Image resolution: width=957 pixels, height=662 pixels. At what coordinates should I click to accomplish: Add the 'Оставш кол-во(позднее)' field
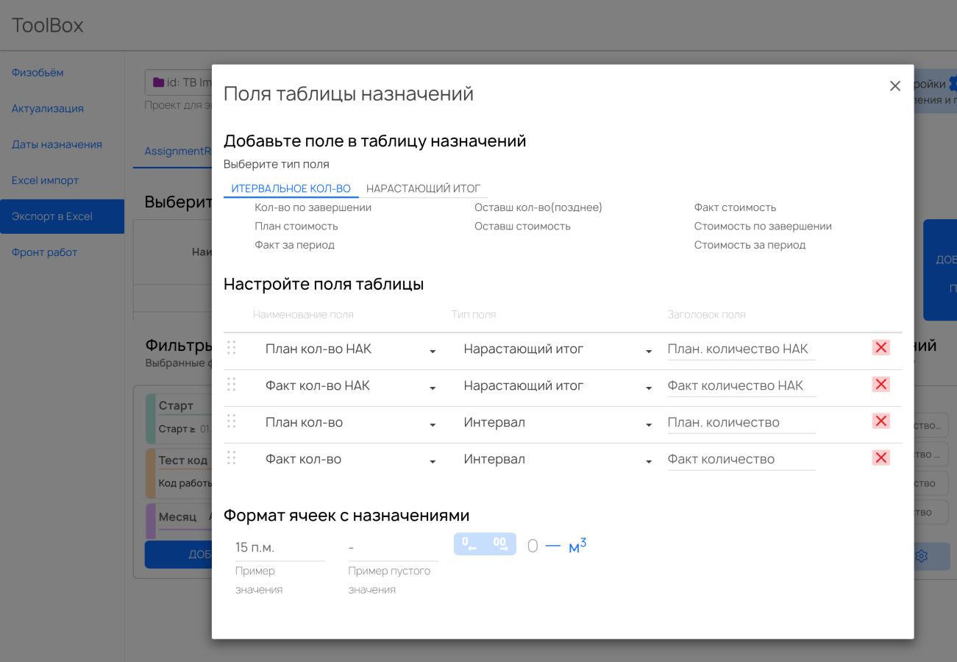click(538, 207)
